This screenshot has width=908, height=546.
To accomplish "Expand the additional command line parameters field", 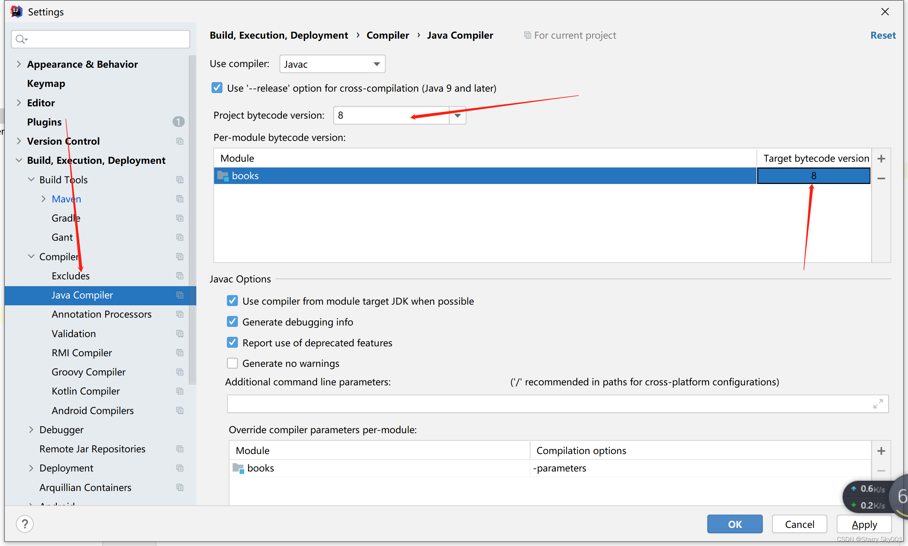I will tap(878, 404).
